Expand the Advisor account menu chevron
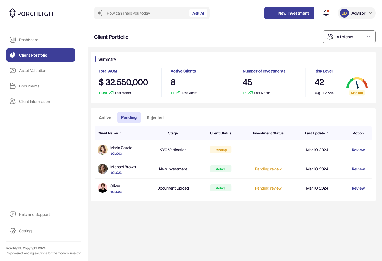The height and width of the screenshot is (261, 382). click(x=370, y=13)
